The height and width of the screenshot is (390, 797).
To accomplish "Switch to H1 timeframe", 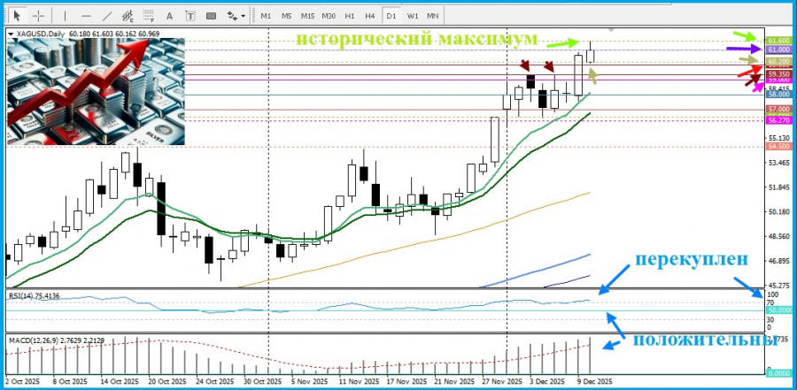I will point(349,16).
